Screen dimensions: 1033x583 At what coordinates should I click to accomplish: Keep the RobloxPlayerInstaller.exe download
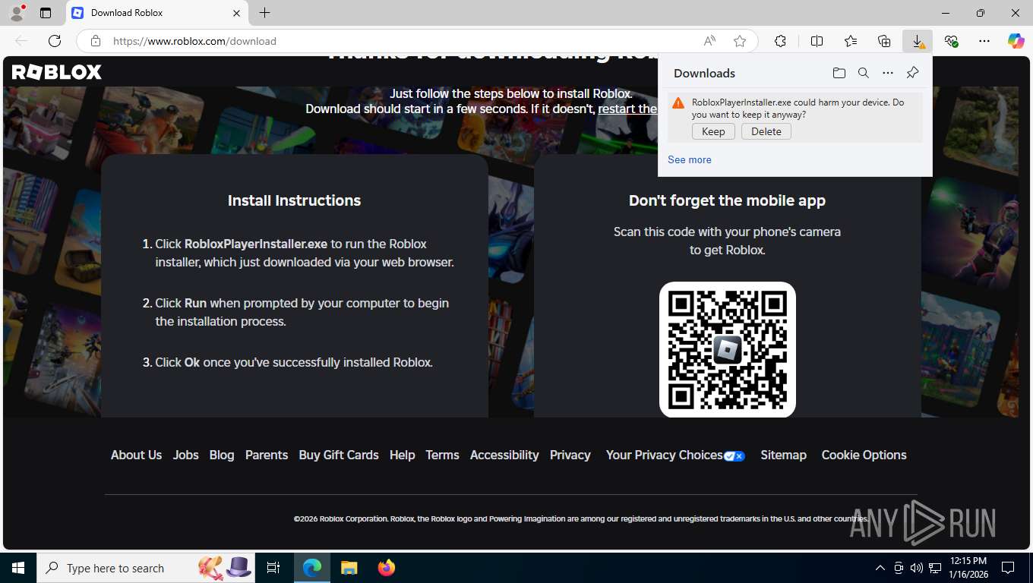click(x=713, y=131)
